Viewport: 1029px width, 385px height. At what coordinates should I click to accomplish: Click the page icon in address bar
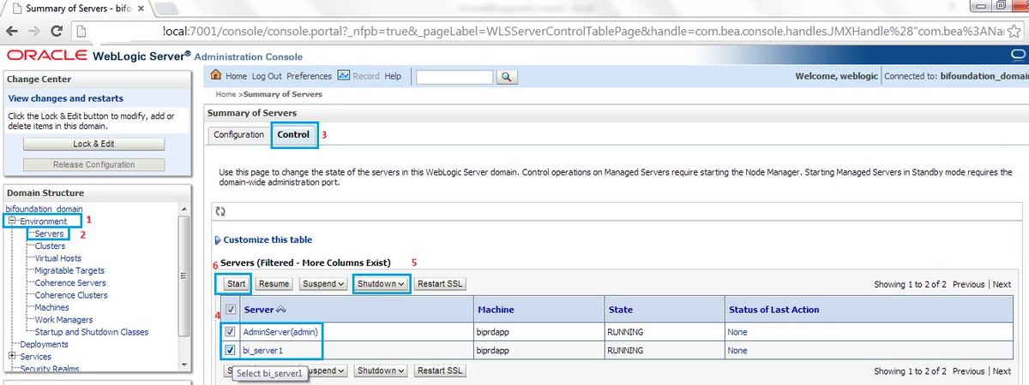click(x=81, y=31)
